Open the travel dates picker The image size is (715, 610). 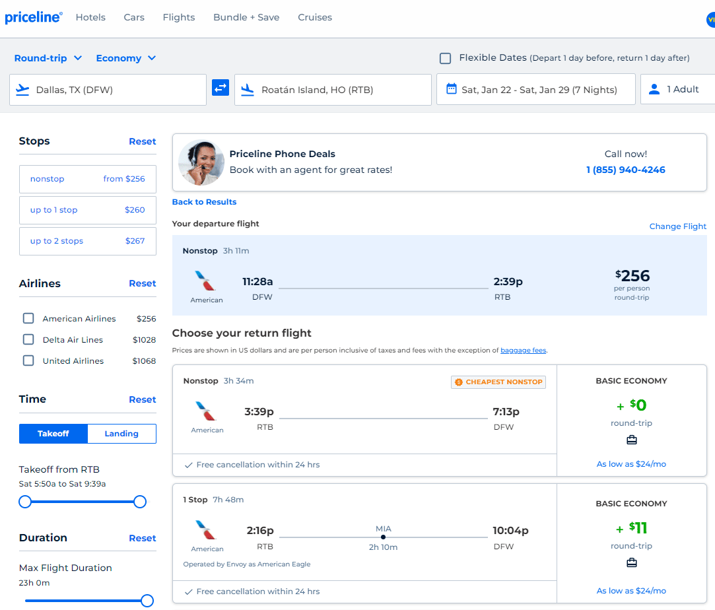tap(536, 89)
